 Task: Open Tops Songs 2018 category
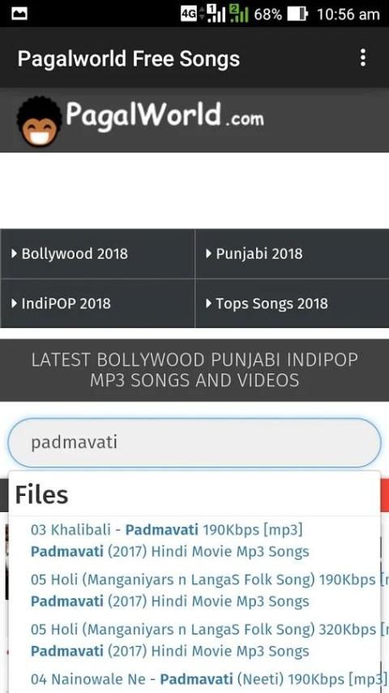(292, 303)
